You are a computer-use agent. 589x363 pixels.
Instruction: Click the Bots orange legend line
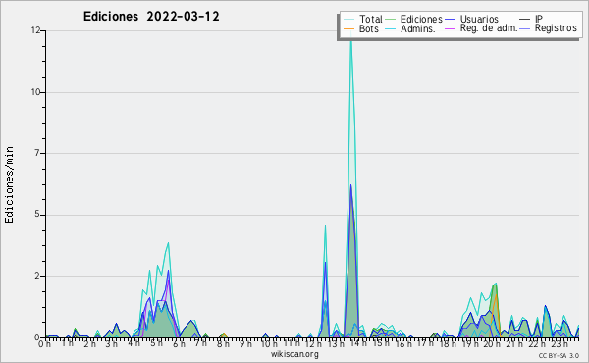[348, 28]
